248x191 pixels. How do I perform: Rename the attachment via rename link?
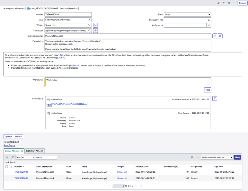point(64,8)
